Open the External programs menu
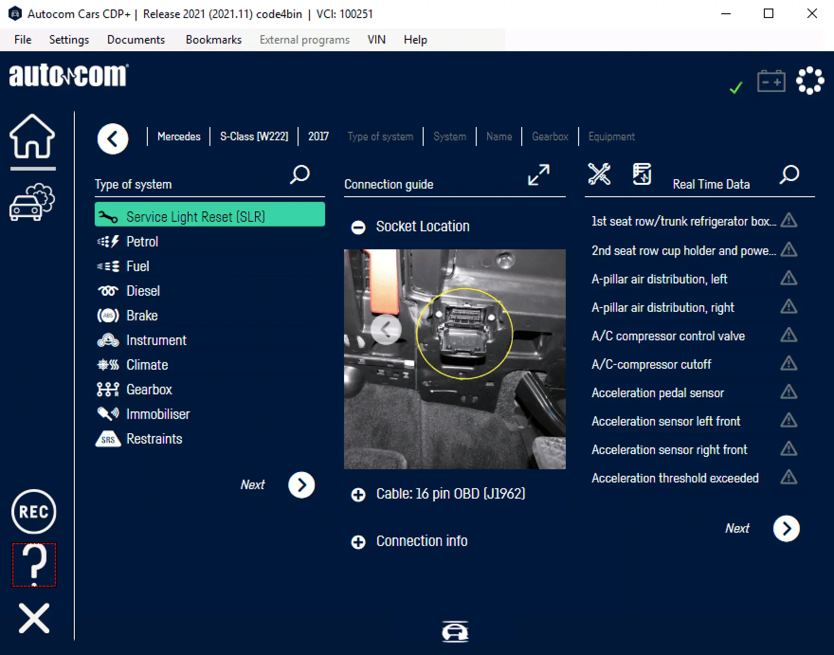This screenshot has height=655, width=834. [x=305, y=40]
